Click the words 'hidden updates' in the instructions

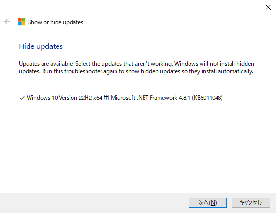pos(160,71)
